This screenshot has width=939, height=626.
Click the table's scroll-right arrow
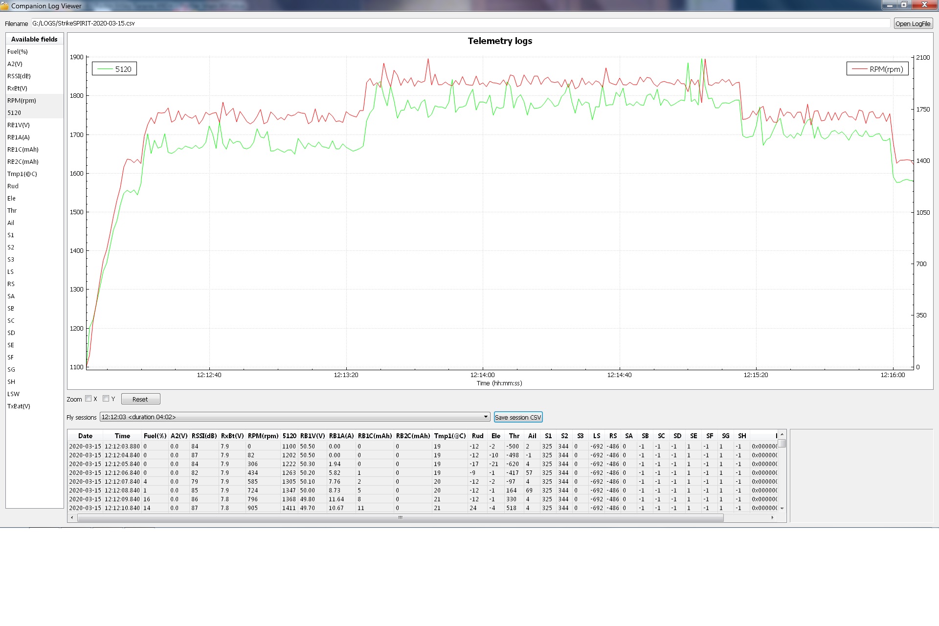[772, 517]
